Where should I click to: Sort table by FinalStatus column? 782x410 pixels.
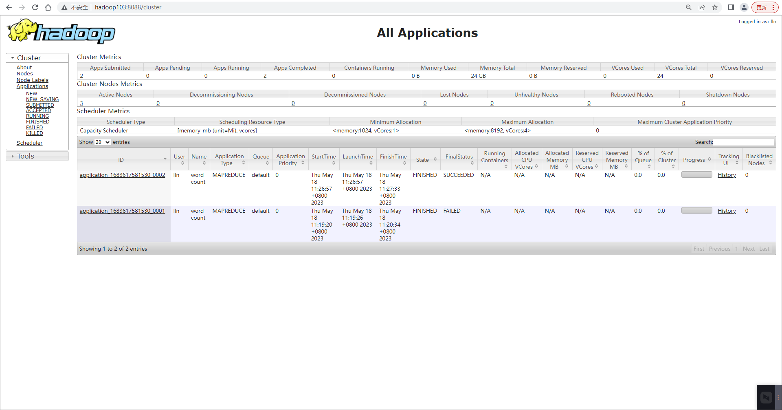[459, 160]
